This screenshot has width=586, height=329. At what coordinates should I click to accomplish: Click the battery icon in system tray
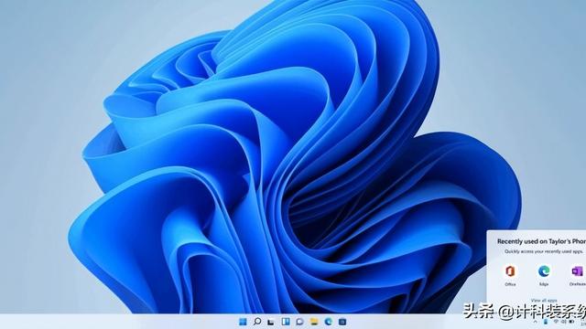[571, 322]
